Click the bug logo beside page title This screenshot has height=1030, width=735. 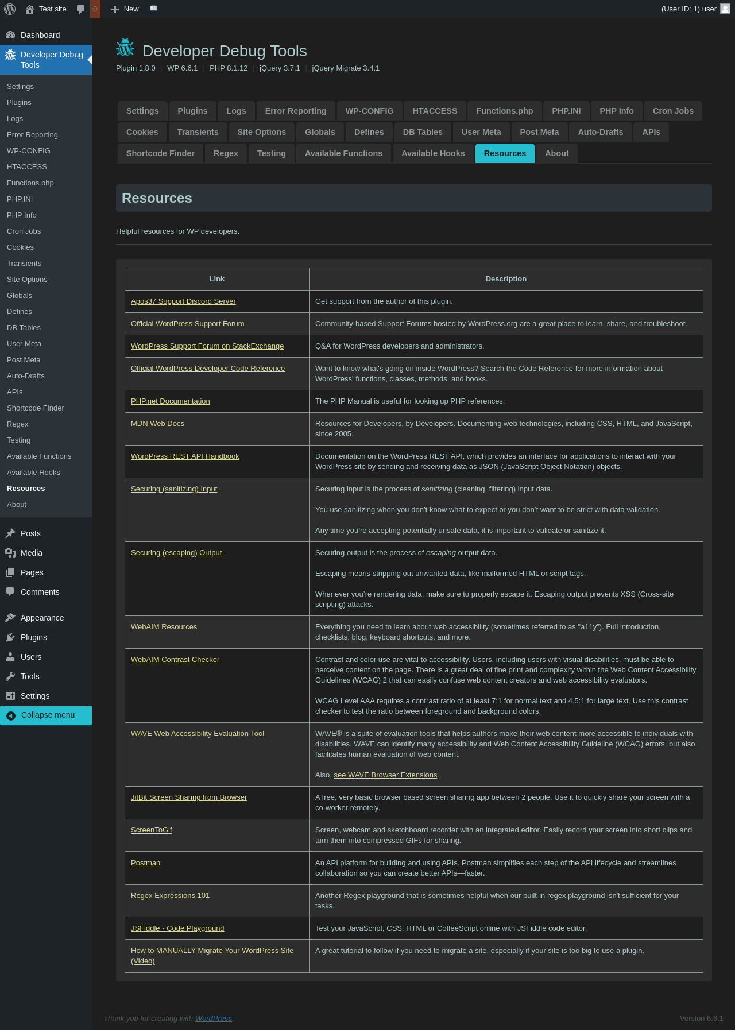(x=125, y=48)
